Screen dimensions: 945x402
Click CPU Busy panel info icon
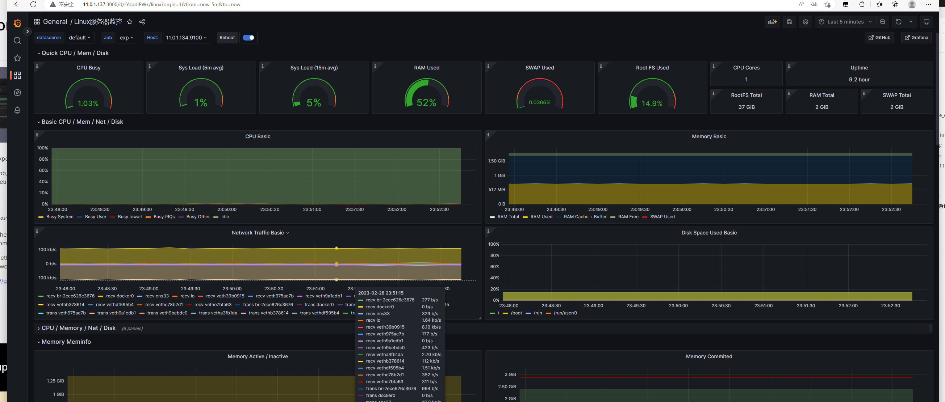tap(37, 66)
